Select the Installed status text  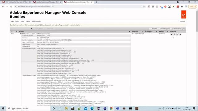pos(162,34)
